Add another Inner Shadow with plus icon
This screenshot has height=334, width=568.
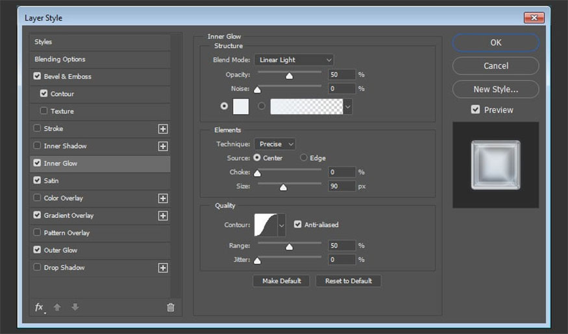pos(163,146)
